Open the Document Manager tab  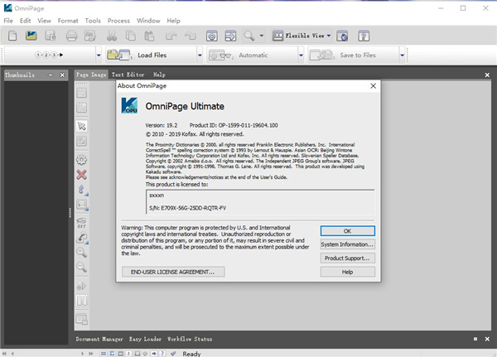click(x=99, y=339)
